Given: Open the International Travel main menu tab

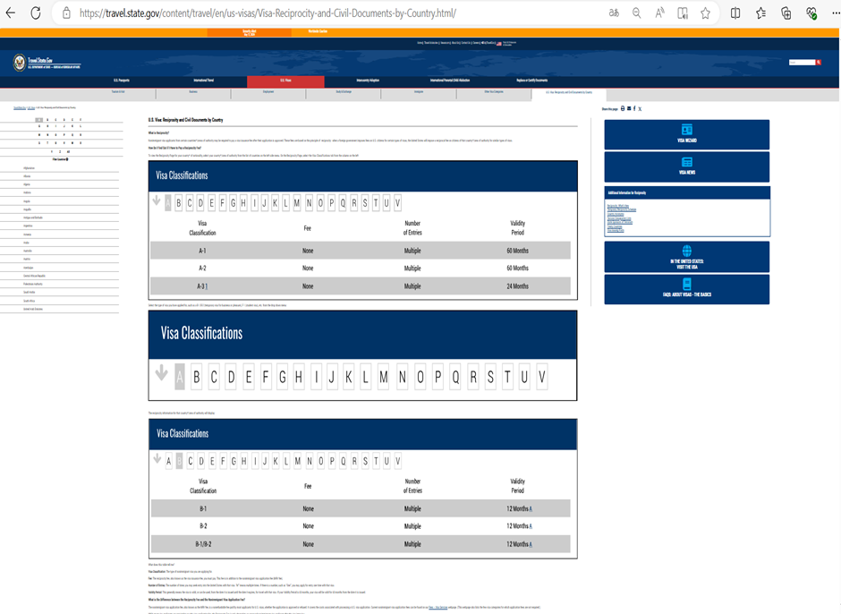Looking at the screenshot, I should (203, 81).
